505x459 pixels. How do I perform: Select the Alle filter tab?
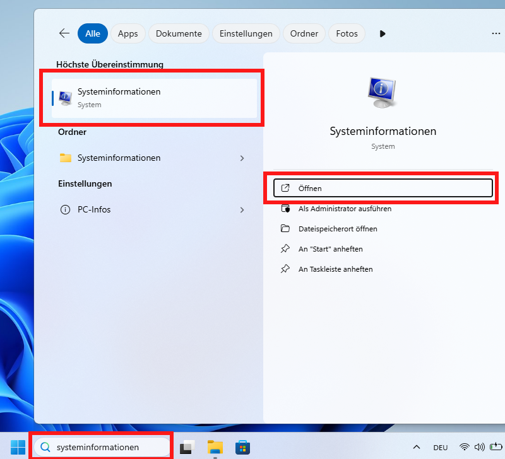(x=93, y=33)
